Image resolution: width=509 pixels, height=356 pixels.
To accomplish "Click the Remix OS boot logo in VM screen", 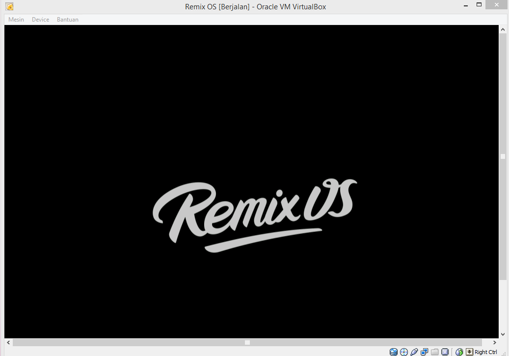I will (x=255, y=215).
